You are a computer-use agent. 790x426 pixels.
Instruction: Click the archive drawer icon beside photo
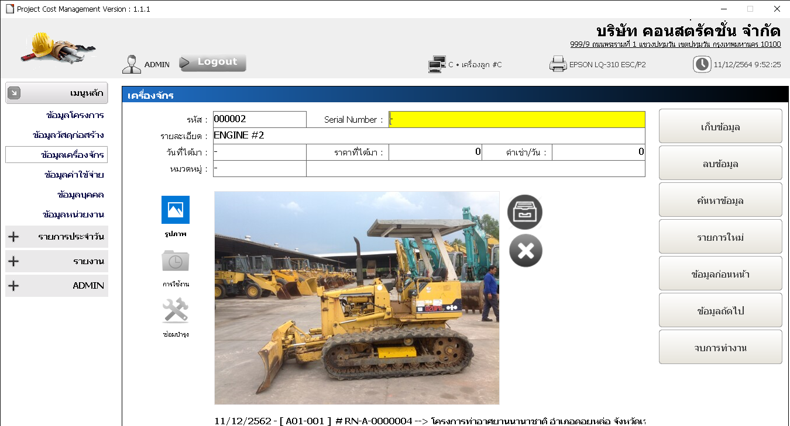pos(525,212)
